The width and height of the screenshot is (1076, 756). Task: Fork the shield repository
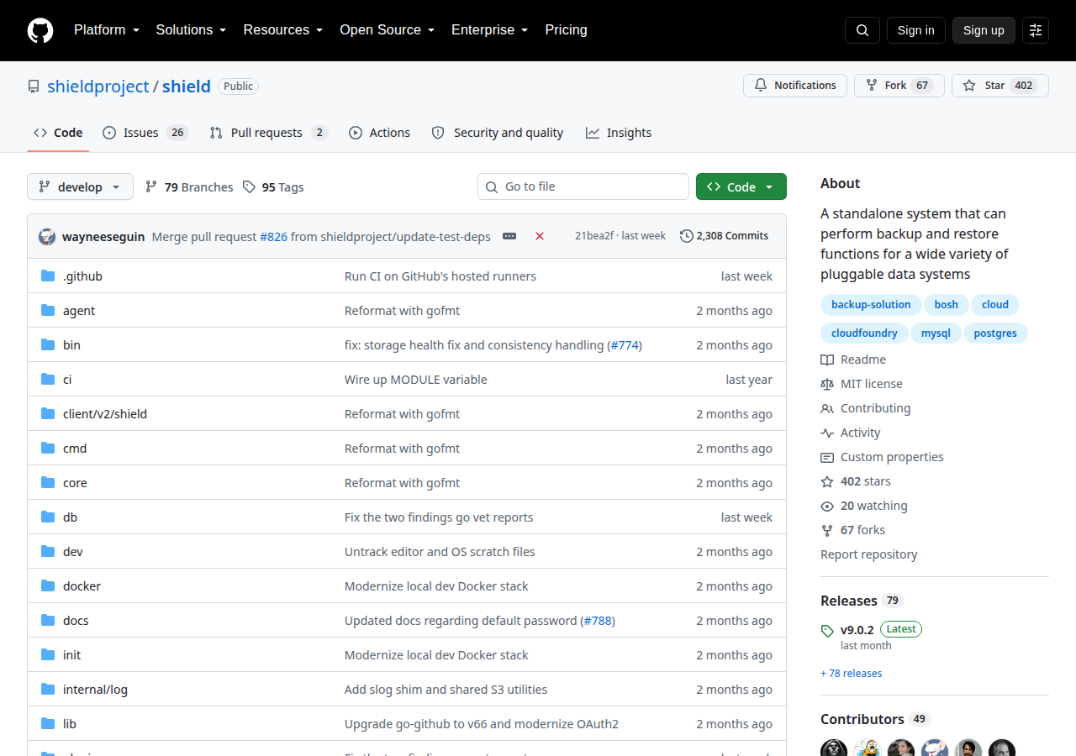[899, 86]
